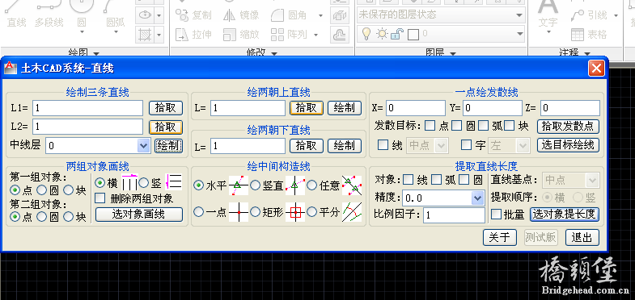Open the 中线层 dropdown

tap(143, 145)
